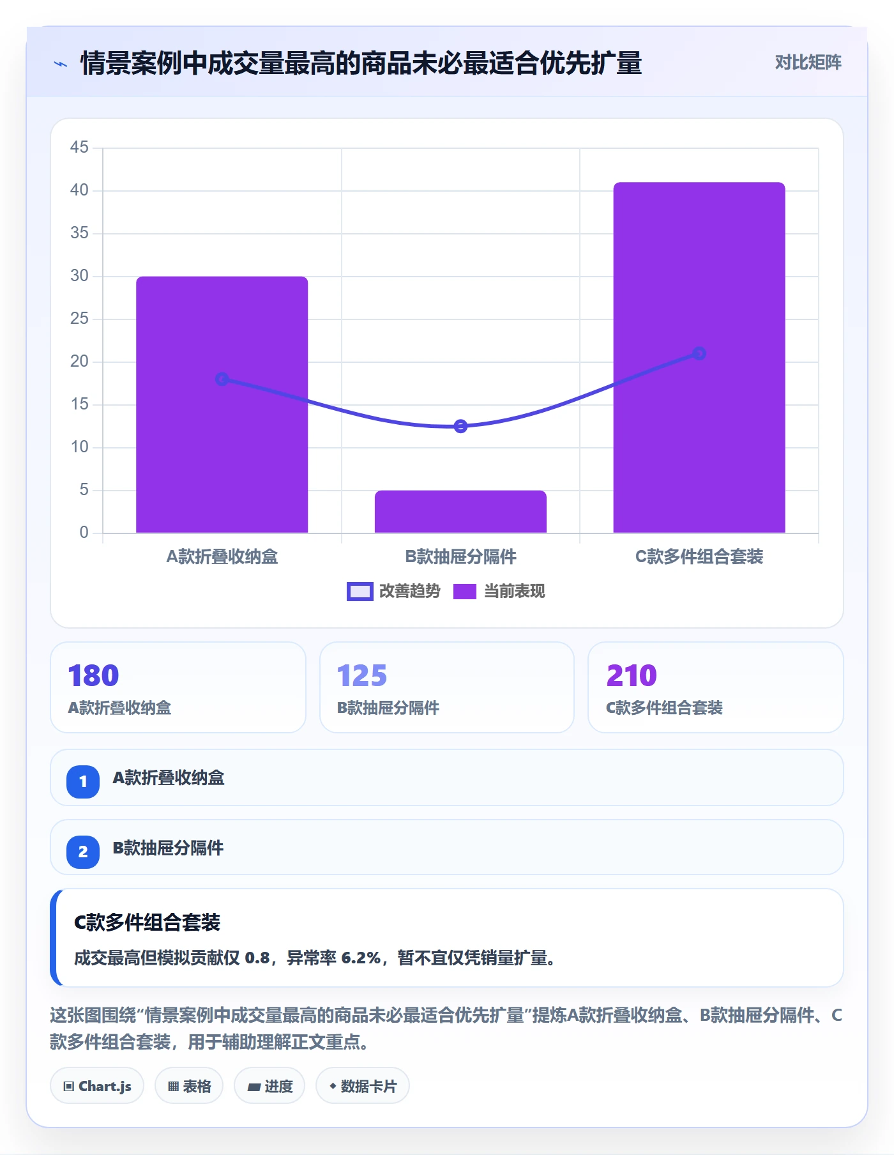The image size is (894, 1155).
Task: Click the B款抽屉分隔件 purple bar
Action: (x=460, y=512)
